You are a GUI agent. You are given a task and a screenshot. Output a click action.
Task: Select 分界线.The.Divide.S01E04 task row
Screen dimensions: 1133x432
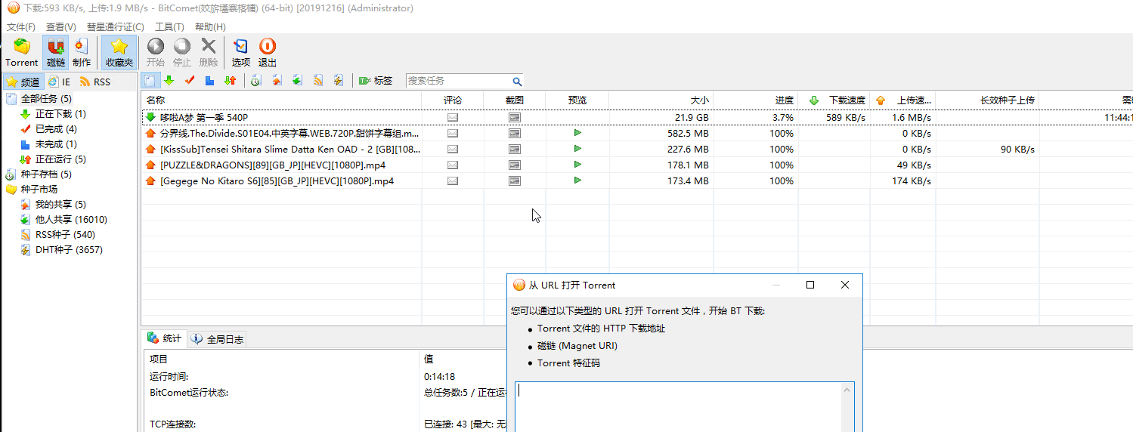tap(637, 133)
